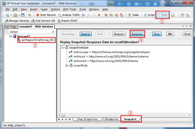Viewport: 195px width, 129px height.
Task: Click Import SOAP
Action: (x=67, y=21)
